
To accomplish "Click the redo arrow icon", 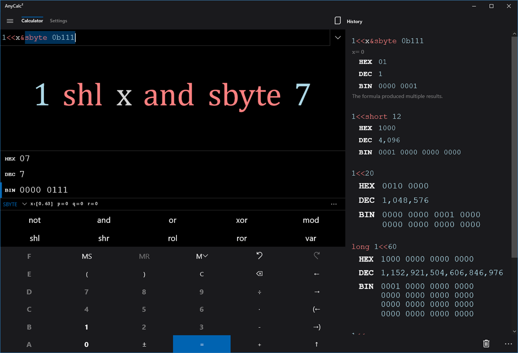I will point(316,256).
